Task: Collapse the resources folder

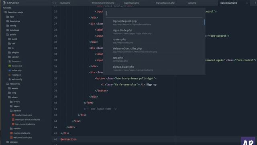Action: (x=8, y=84)
